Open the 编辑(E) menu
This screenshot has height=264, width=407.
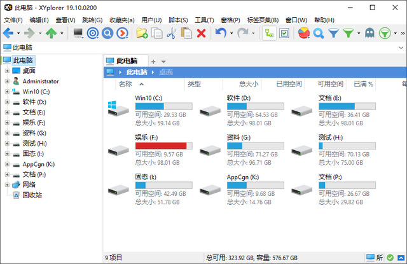(x=39, y=20)
